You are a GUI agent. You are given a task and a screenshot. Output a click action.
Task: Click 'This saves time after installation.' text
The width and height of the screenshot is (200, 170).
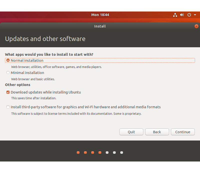(34, 98)
